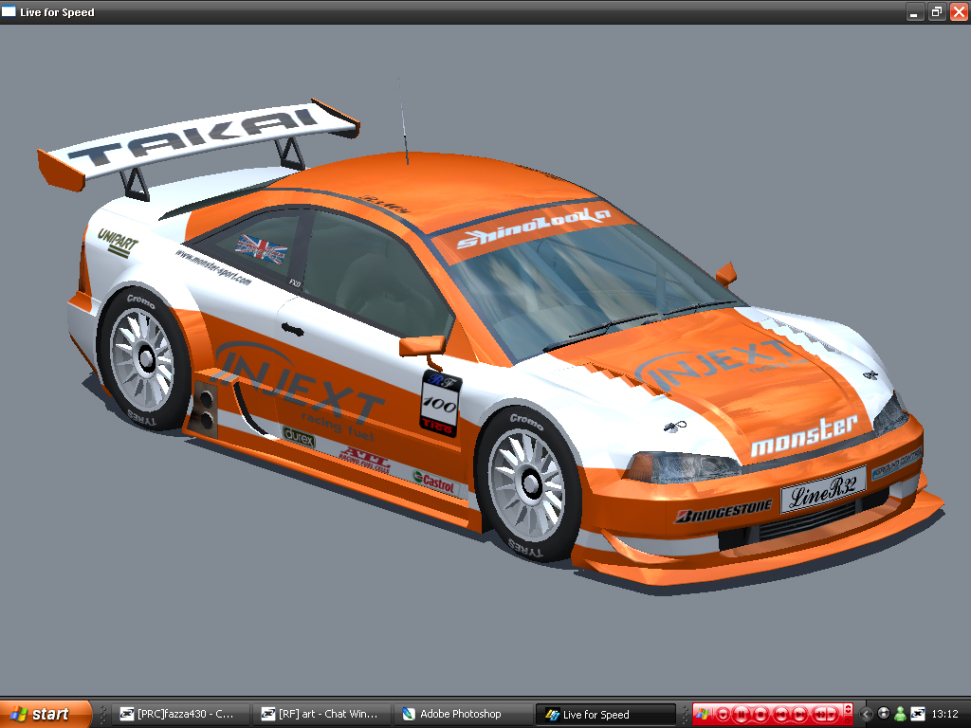This screenshot has height=728, width=971.
Task: Stop playback in Media Player toolbar
Action: [760, 715]
